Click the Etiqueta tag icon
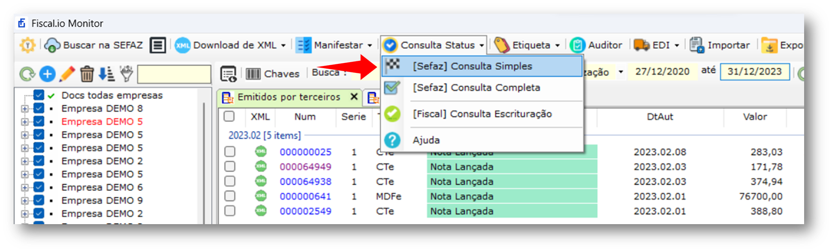This screenshot has width=832, height=252. coord(502,45)
